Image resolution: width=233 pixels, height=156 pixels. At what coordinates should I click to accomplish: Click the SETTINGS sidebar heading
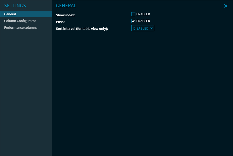(x=15, y=6)
